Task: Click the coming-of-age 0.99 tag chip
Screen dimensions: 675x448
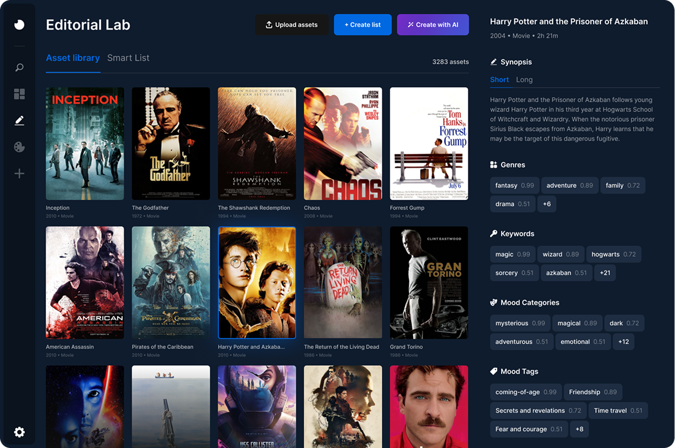Action: coord(526,392)
